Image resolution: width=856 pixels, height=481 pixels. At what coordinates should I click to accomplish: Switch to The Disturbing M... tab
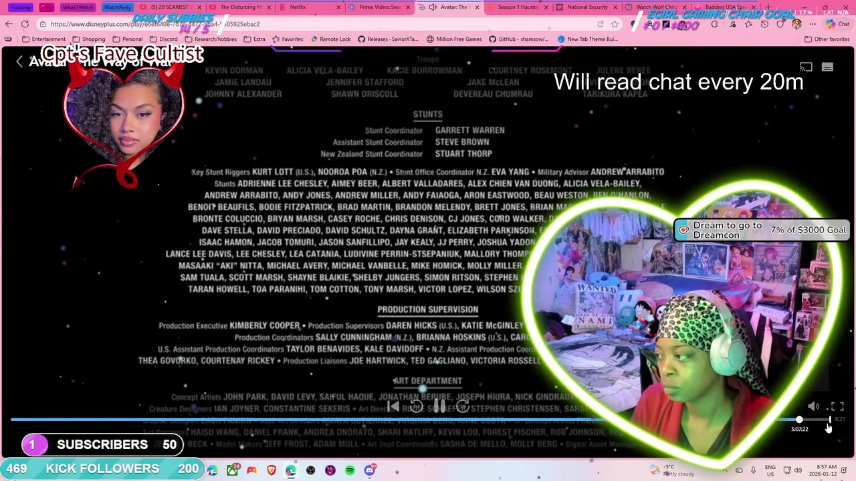(x=241, y=7)
